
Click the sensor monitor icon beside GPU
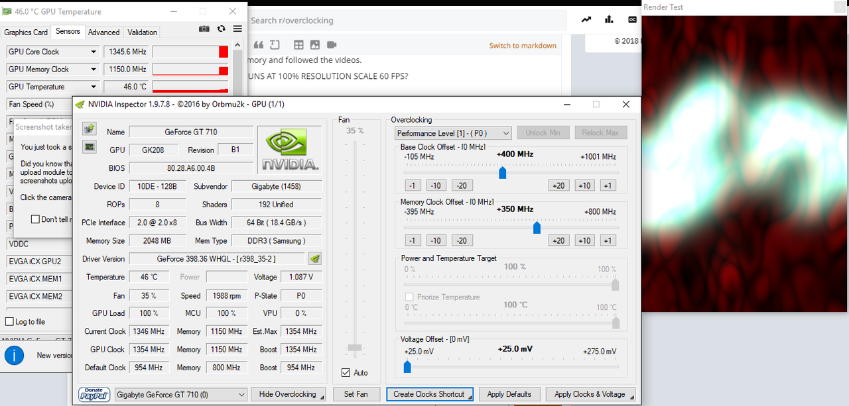[x=89, y=146]
